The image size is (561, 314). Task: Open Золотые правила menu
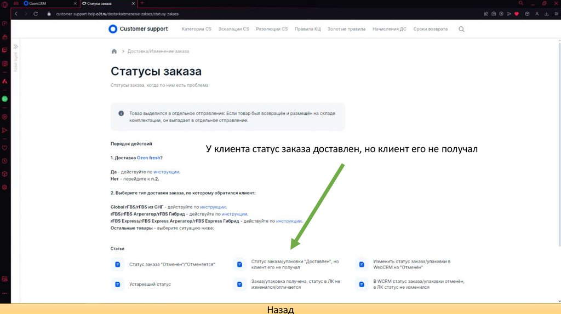tap(346, 29)
